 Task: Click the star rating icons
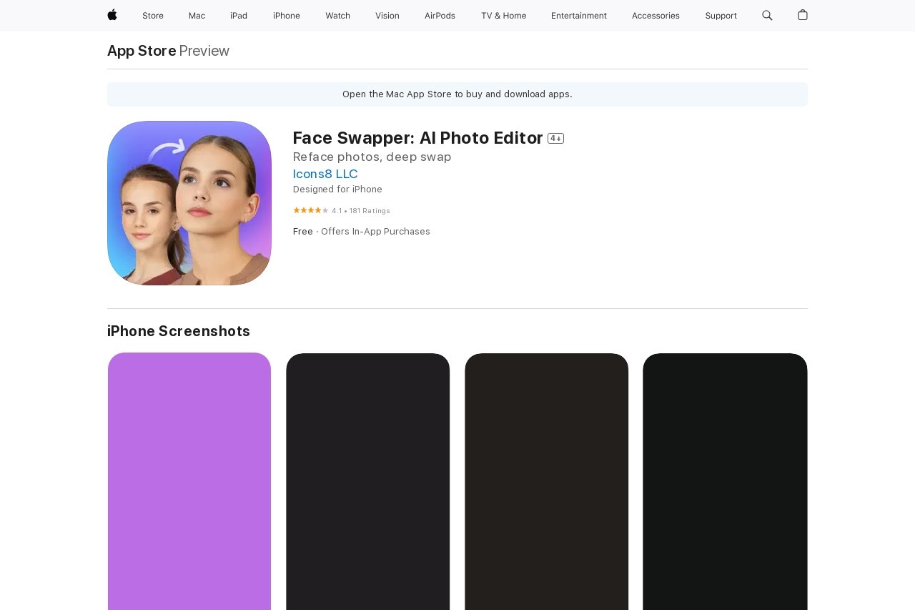[x=310, y=210]
